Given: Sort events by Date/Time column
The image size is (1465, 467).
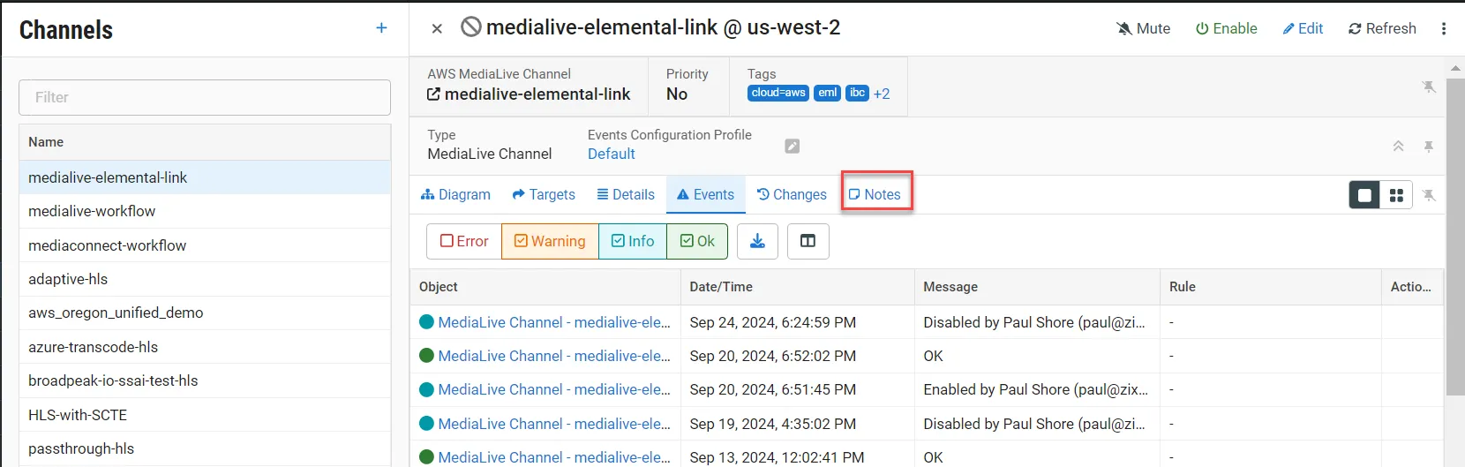Looking at the screenshot, I should click(x=798, y=287).
